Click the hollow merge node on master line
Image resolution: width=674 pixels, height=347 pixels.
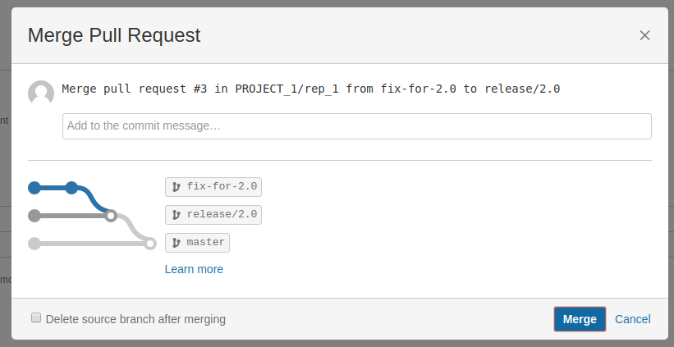[x=149, y=243]
